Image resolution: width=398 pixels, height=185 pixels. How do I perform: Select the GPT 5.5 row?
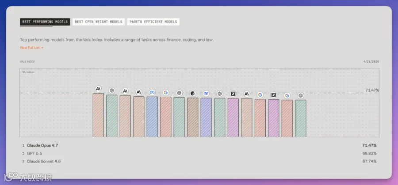click(199, 153)
